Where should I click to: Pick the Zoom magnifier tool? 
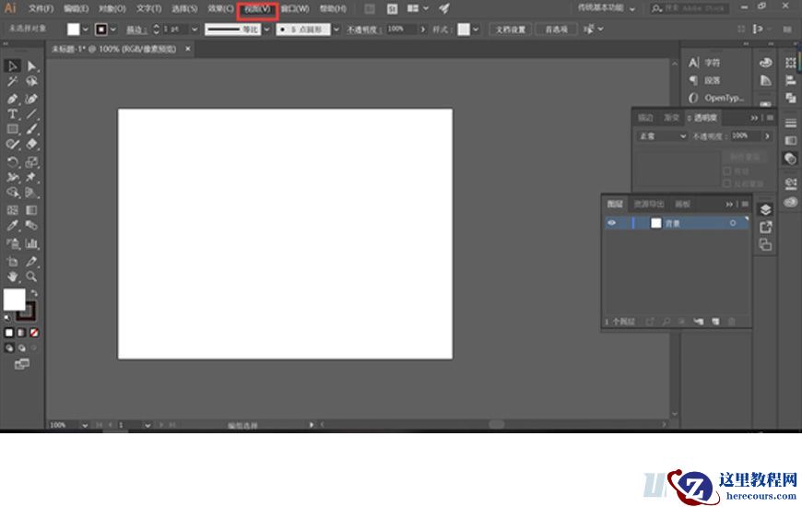point(32,276)
